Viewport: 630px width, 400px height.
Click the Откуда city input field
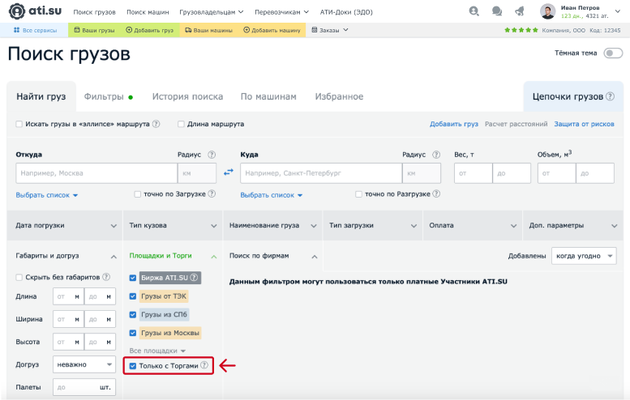(96, 173)
